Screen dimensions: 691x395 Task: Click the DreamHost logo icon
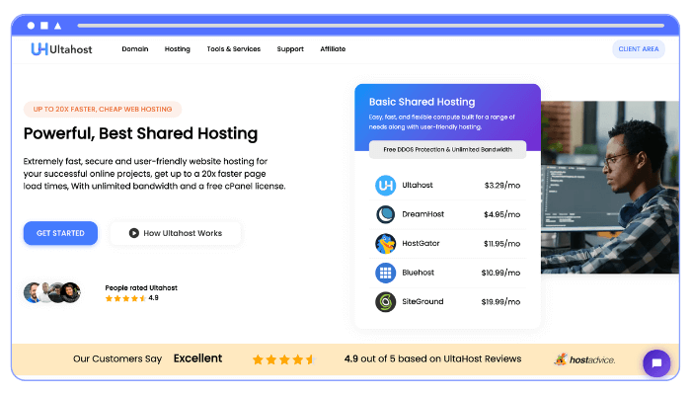tap(385, 214)
